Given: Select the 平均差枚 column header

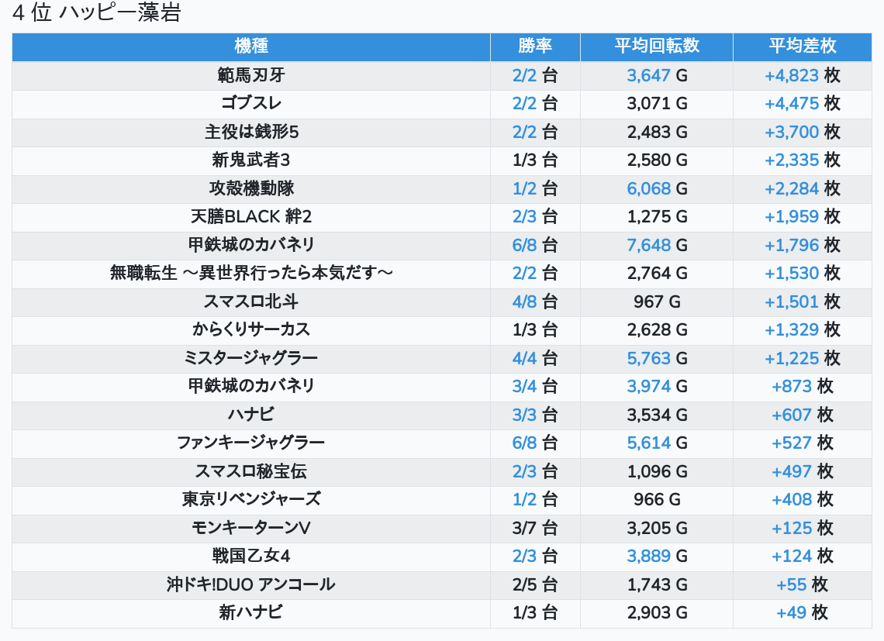Looking at the screenshot, I should pyautogui.click(x=802, y=47).
